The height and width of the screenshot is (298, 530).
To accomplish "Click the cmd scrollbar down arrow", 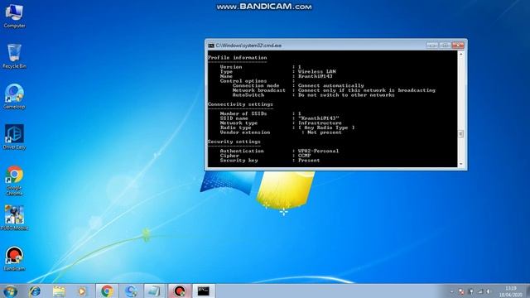I will (x=460, y=164).
